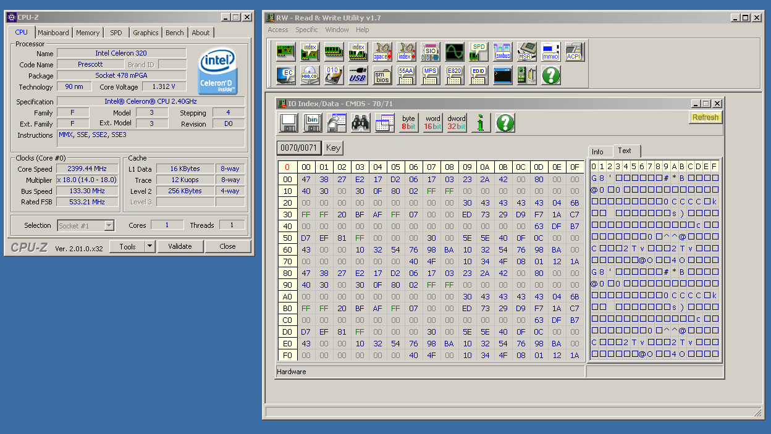The image size is (771, 434).
Task: Open the IO space icon
Action: pyautogui.click(x=382, y=51)
